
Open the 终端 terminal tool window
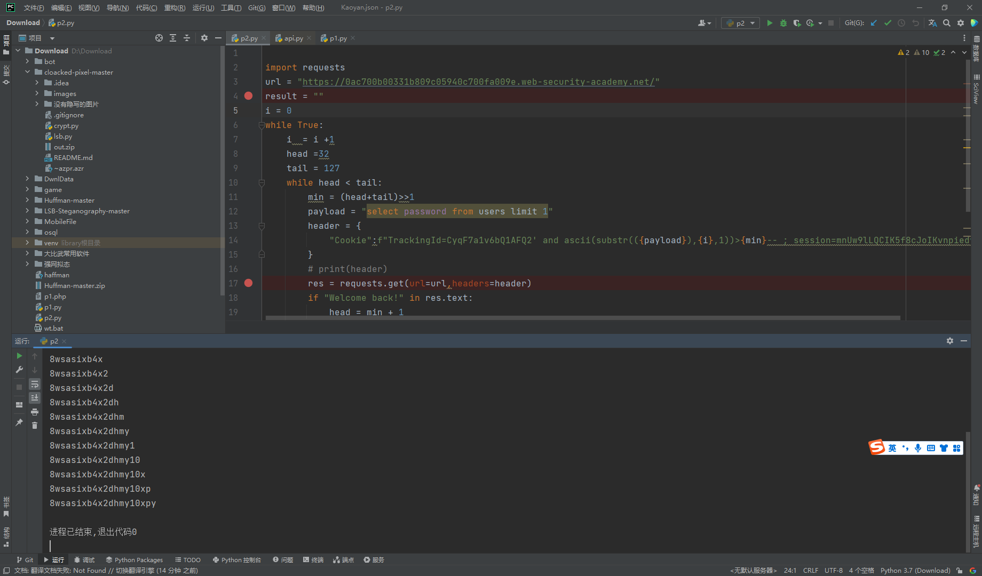pos(313,559)
